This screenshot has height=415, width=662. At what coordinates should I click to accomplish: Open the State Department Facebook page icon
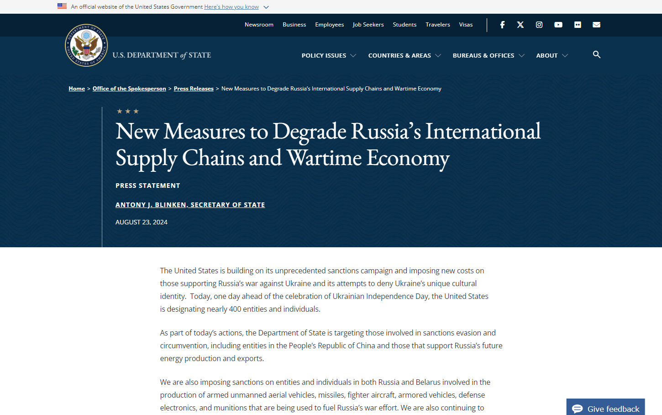point(502,25)
